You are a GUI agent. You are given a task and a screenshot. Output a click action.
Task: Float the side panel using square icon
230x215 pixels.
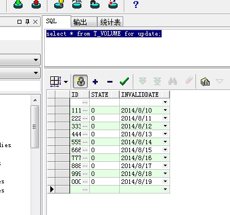(19, 21)
